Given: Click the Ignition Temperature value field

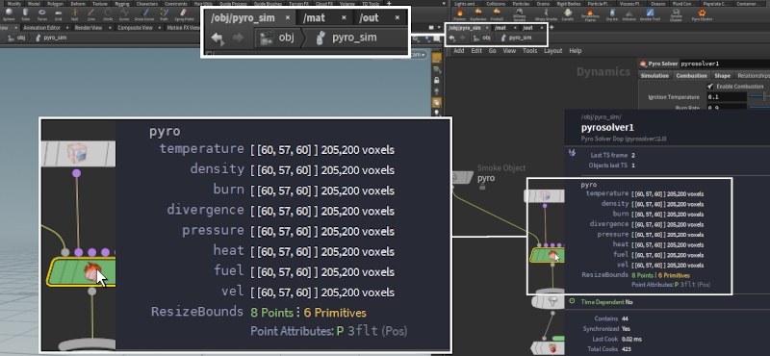Looking at the screenshot, I should point(727,97).
